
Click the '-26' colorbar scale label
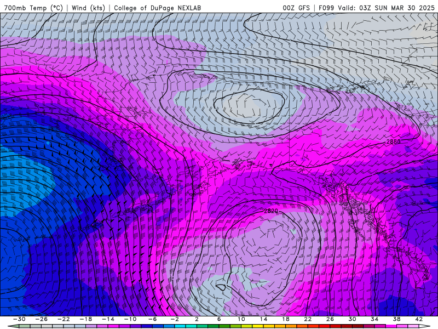click(42, 319)
